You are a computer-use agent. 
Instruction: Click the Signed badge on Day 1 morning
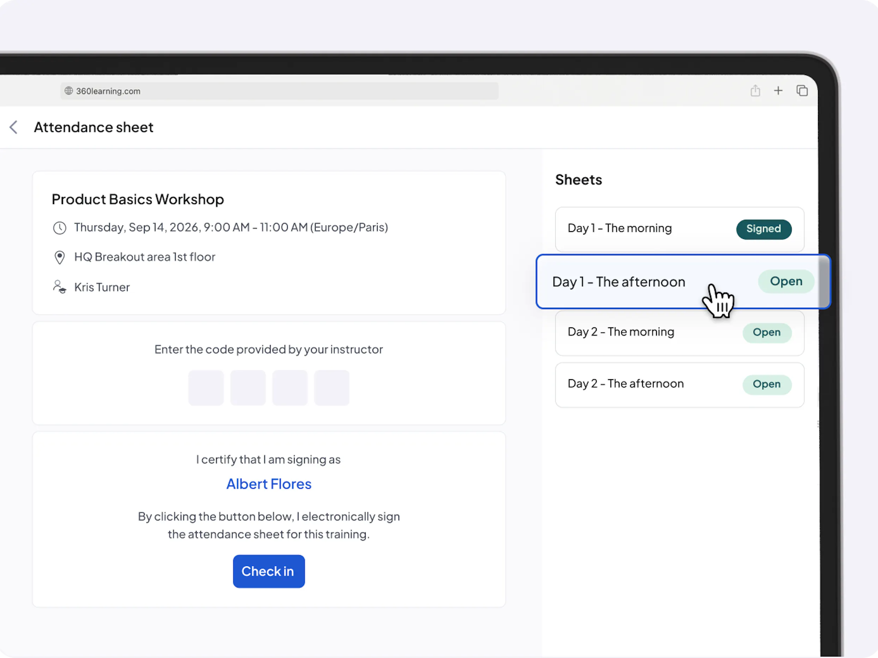[764, 229]
